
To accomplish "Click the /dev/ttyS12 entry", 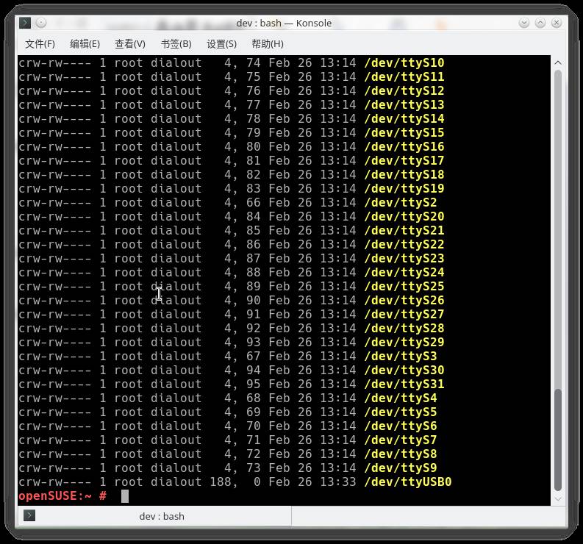I will tap(404, 90).
